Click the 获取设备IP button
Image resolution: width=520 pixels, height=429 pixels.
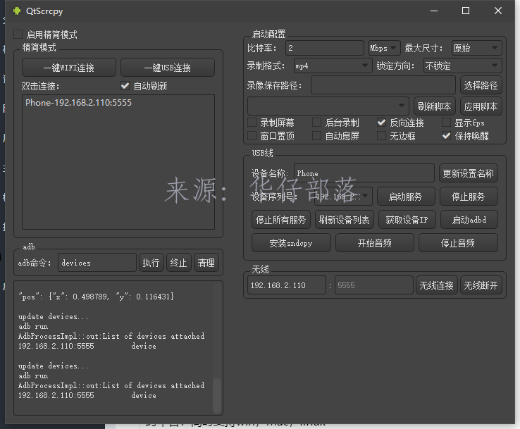coord(407,220)
